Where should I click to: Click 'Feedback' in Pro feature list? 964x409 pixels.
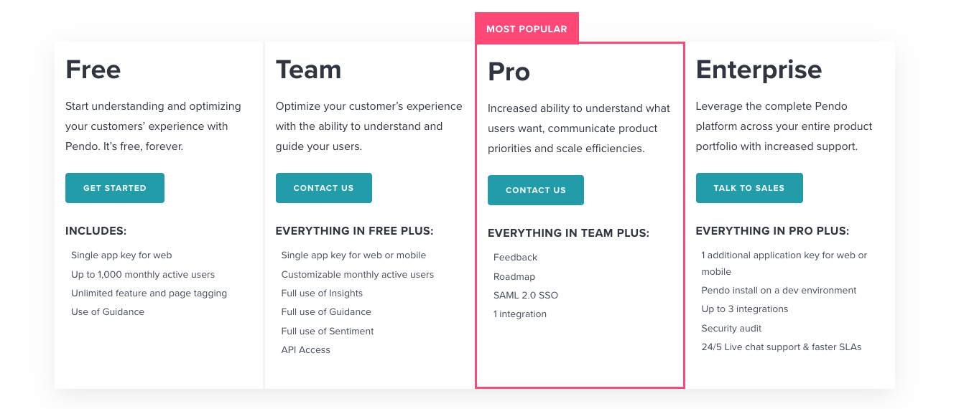[516, 258]
